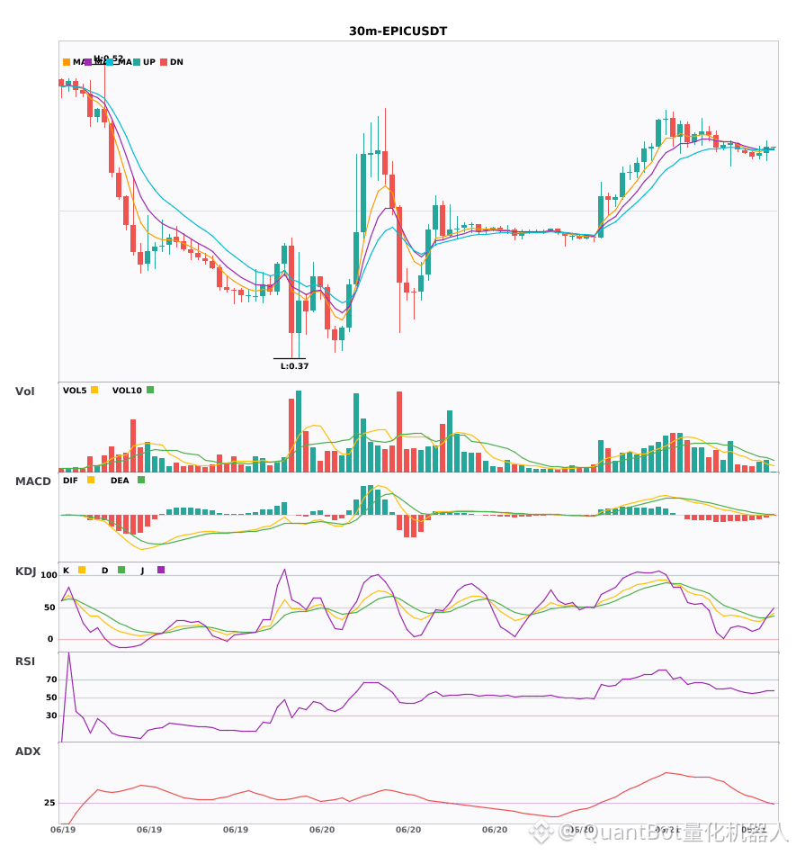Click the green D legend swatch
The width and height of the screenshot is (796, 855).
[x=121, y=570]
